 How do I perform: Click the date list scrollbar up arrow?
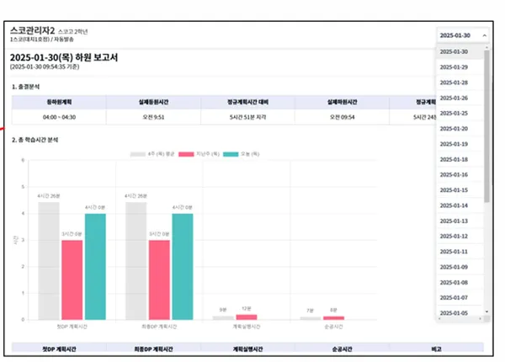486,47
